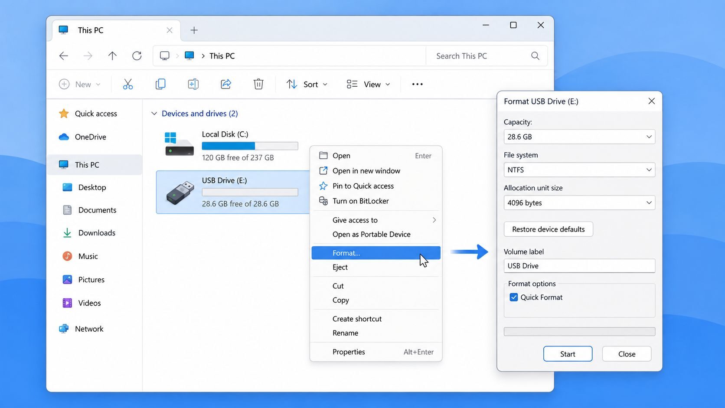Close the Format USB Drive dialog with X

pyautogui.click(x=651, y=101)
